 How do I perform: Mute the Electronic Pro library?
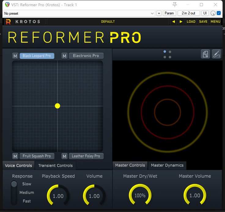65,56
